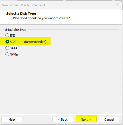Open the wizard's Help button
Viewport: 123px width, 125px height.
(x=12, y=120)
